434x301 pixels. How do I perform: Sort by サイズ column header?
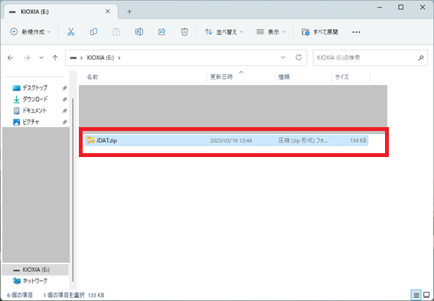[x=341, y=77]
